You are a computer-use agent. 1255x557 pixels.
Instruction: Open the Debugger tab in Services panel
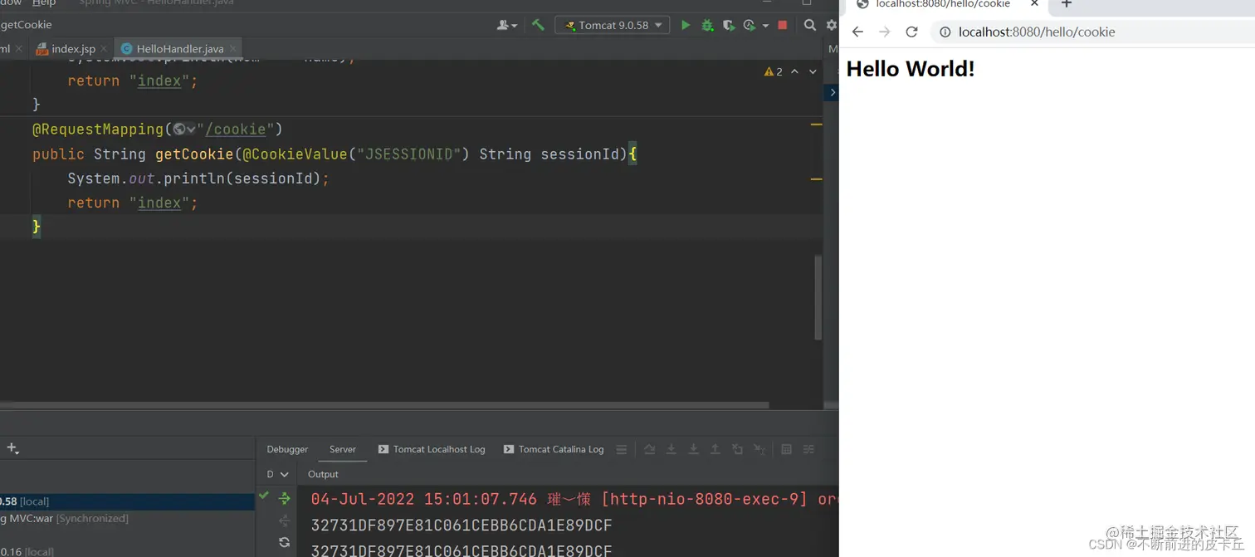click(x=287, y=449)
